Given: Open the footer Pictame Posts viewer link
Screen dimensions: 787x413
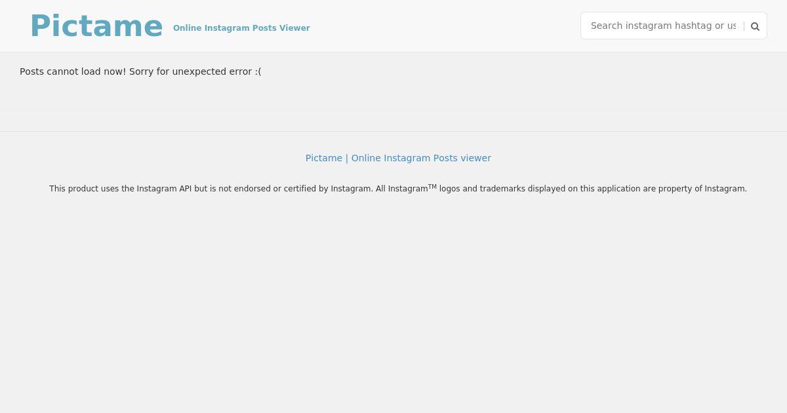Looking at the screenshot, I should coord(398,158).
